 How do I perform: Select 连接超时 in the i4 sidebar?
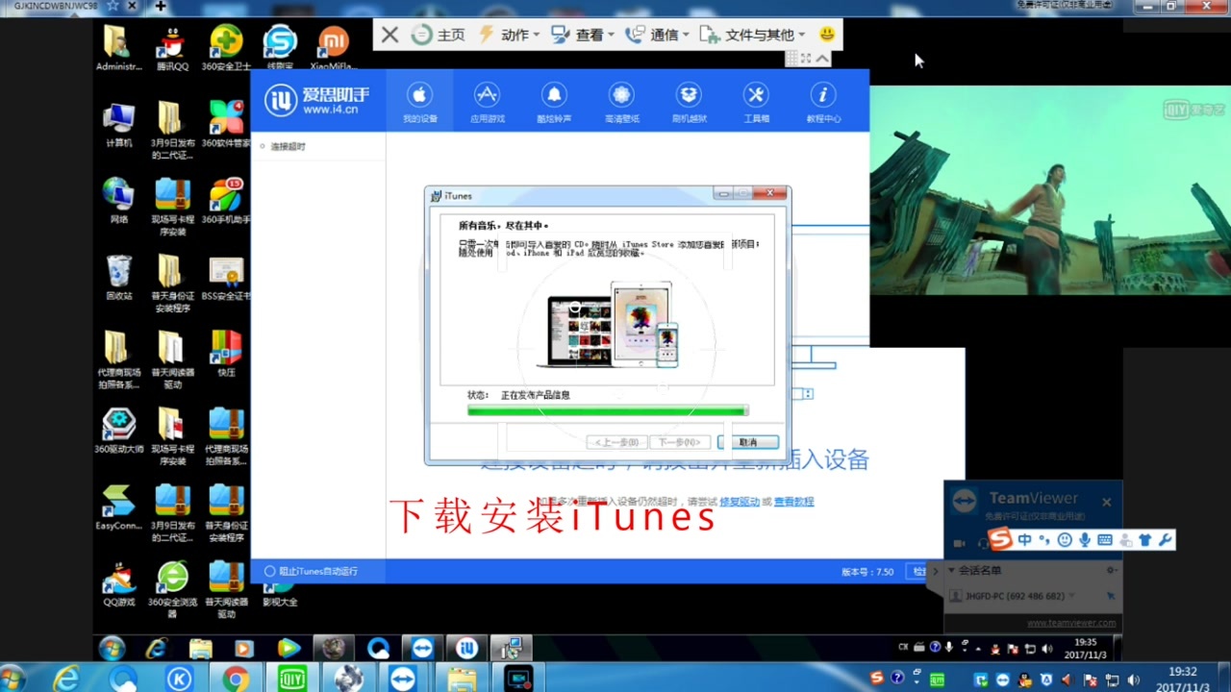pyautogui.click(x=288, y=146)
